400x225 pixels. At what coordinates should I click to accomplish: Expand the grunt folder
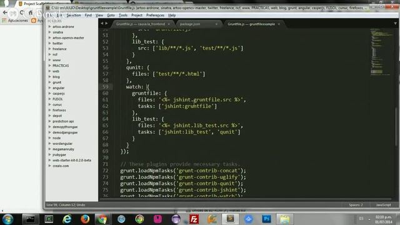coord(50,82)
